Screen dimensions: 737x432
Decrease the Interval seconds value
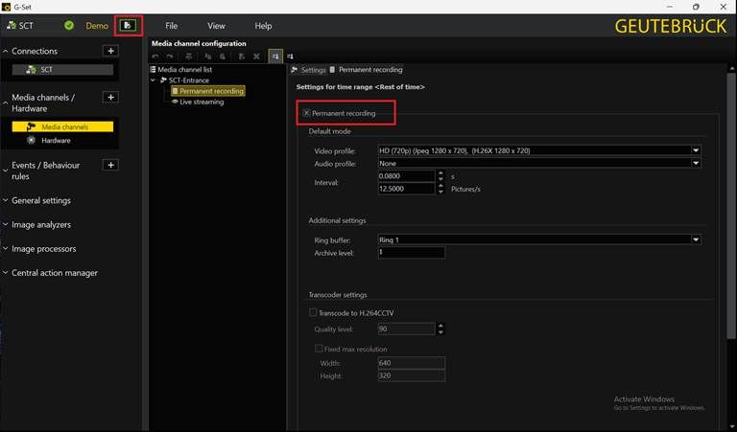[x=440, y=179]
